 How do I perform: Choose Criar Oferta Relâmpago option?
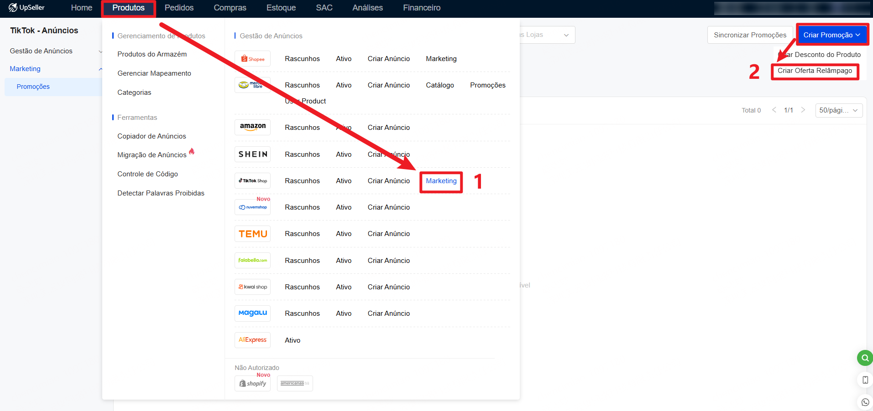click(815, 71)
